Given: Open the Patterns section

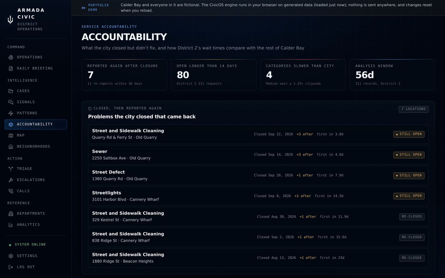Looking at the screenshot, I should 36,113.
